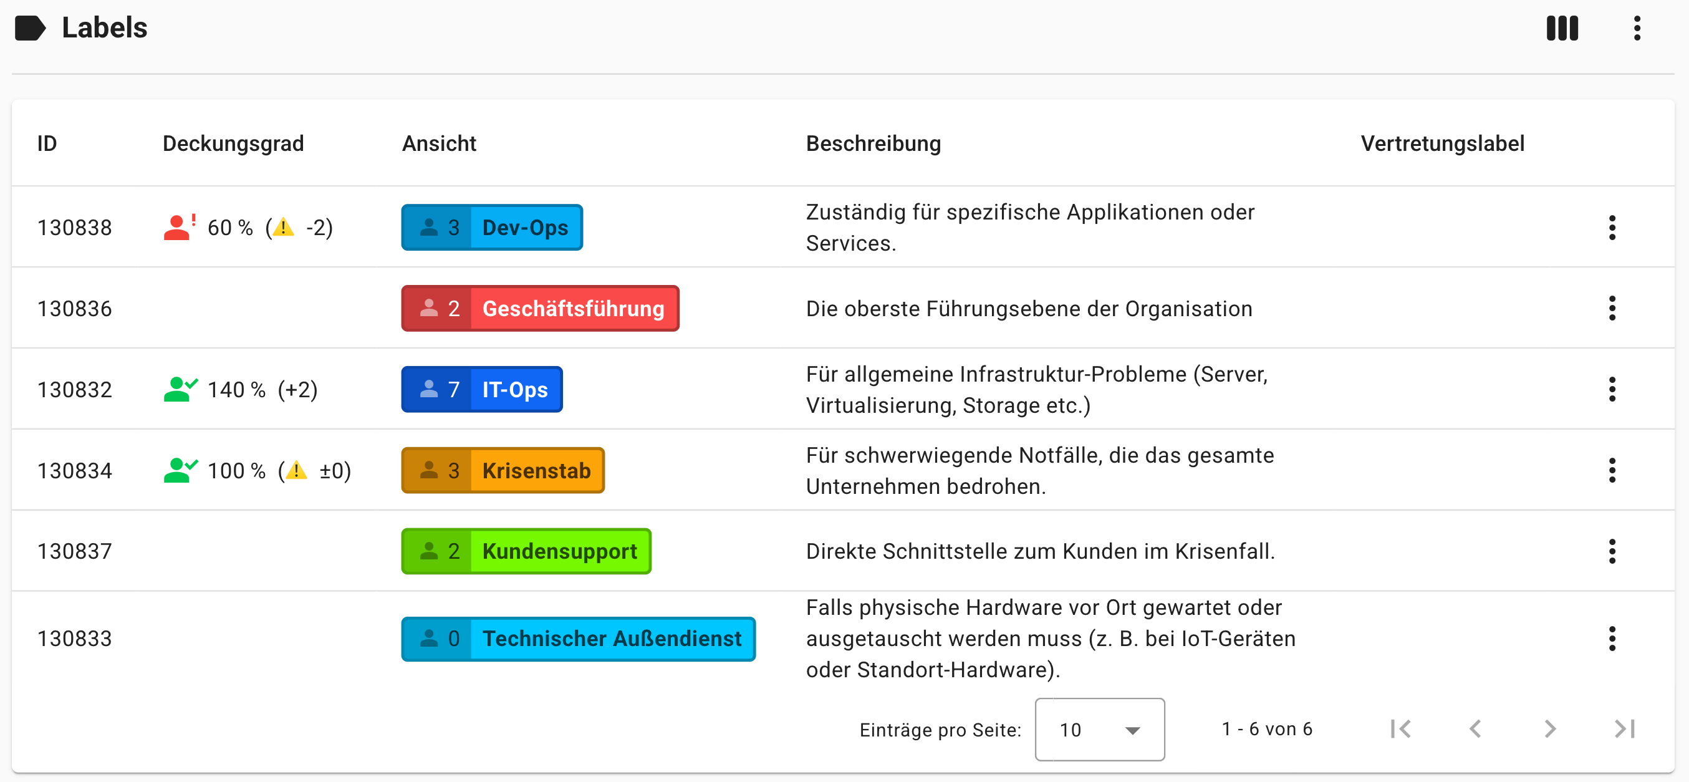Click the person icon inside the IT-Ops label
Screen dimensions: 1689x782
430,389
